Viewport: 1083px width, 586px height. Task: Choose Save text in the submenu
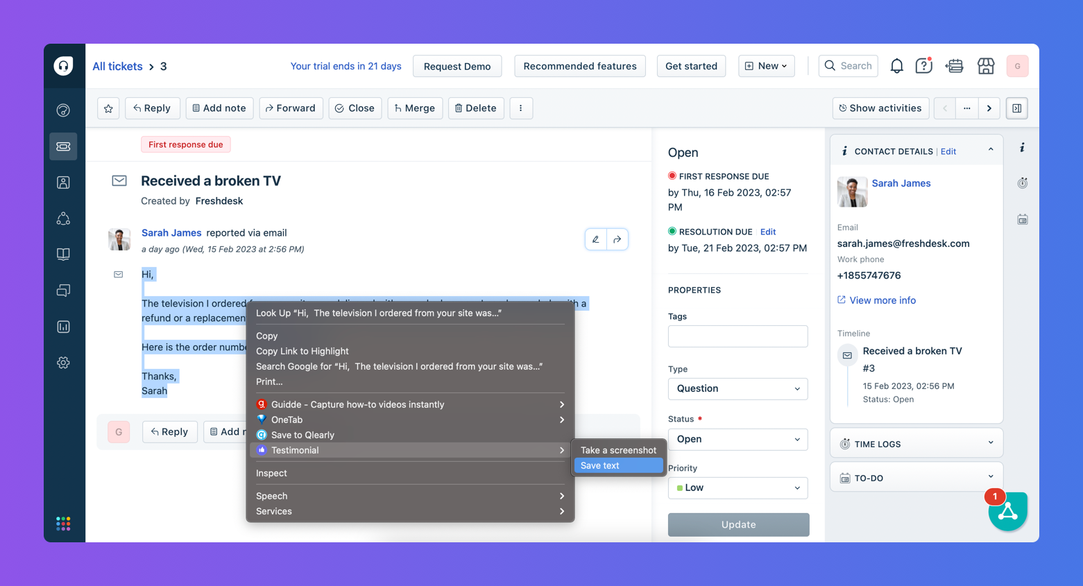coord(617,465)
